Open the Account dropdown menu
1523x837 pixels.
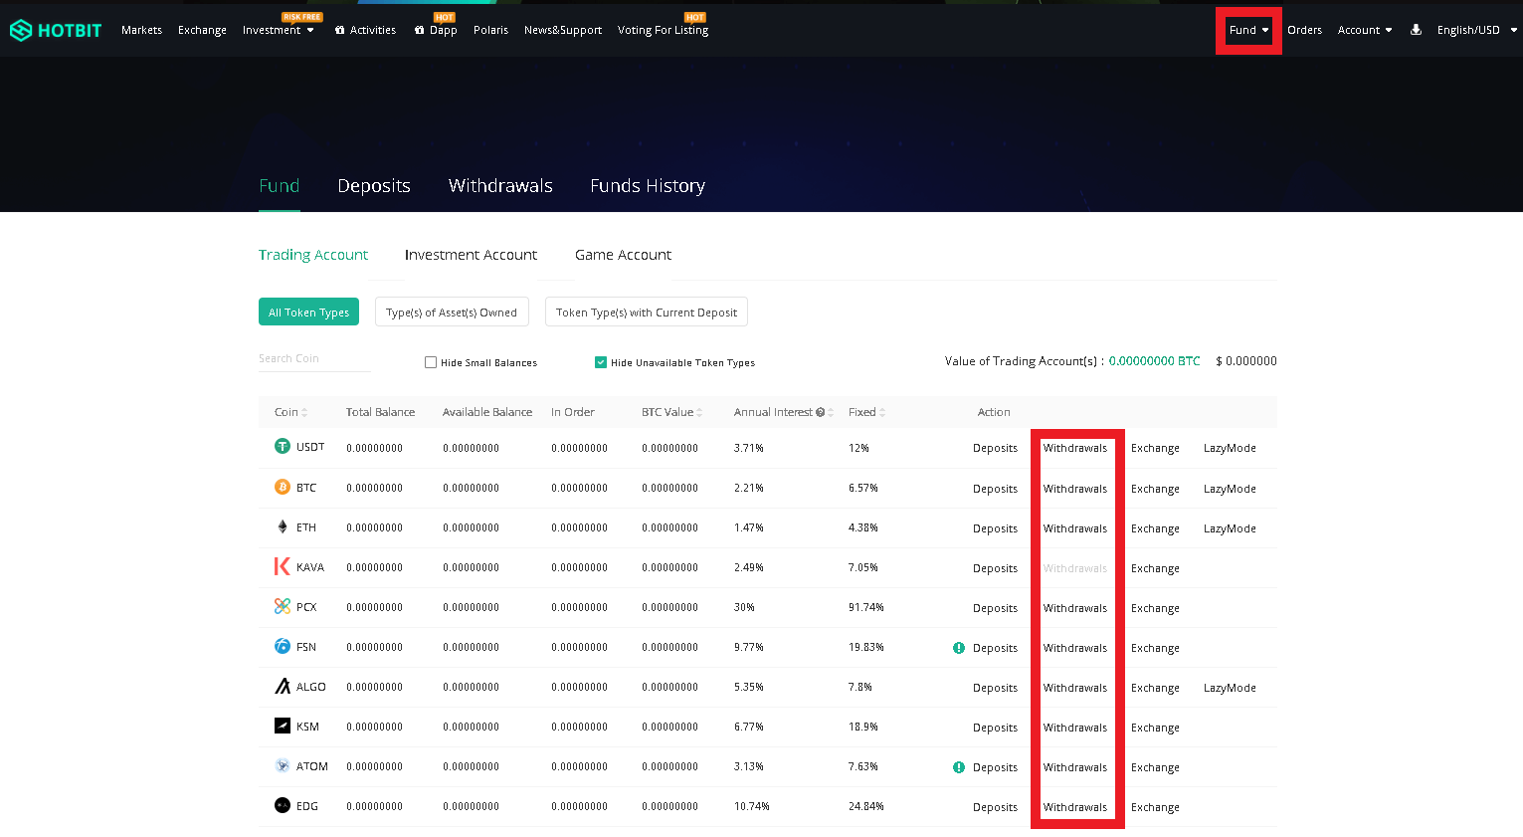point(1365,30)
